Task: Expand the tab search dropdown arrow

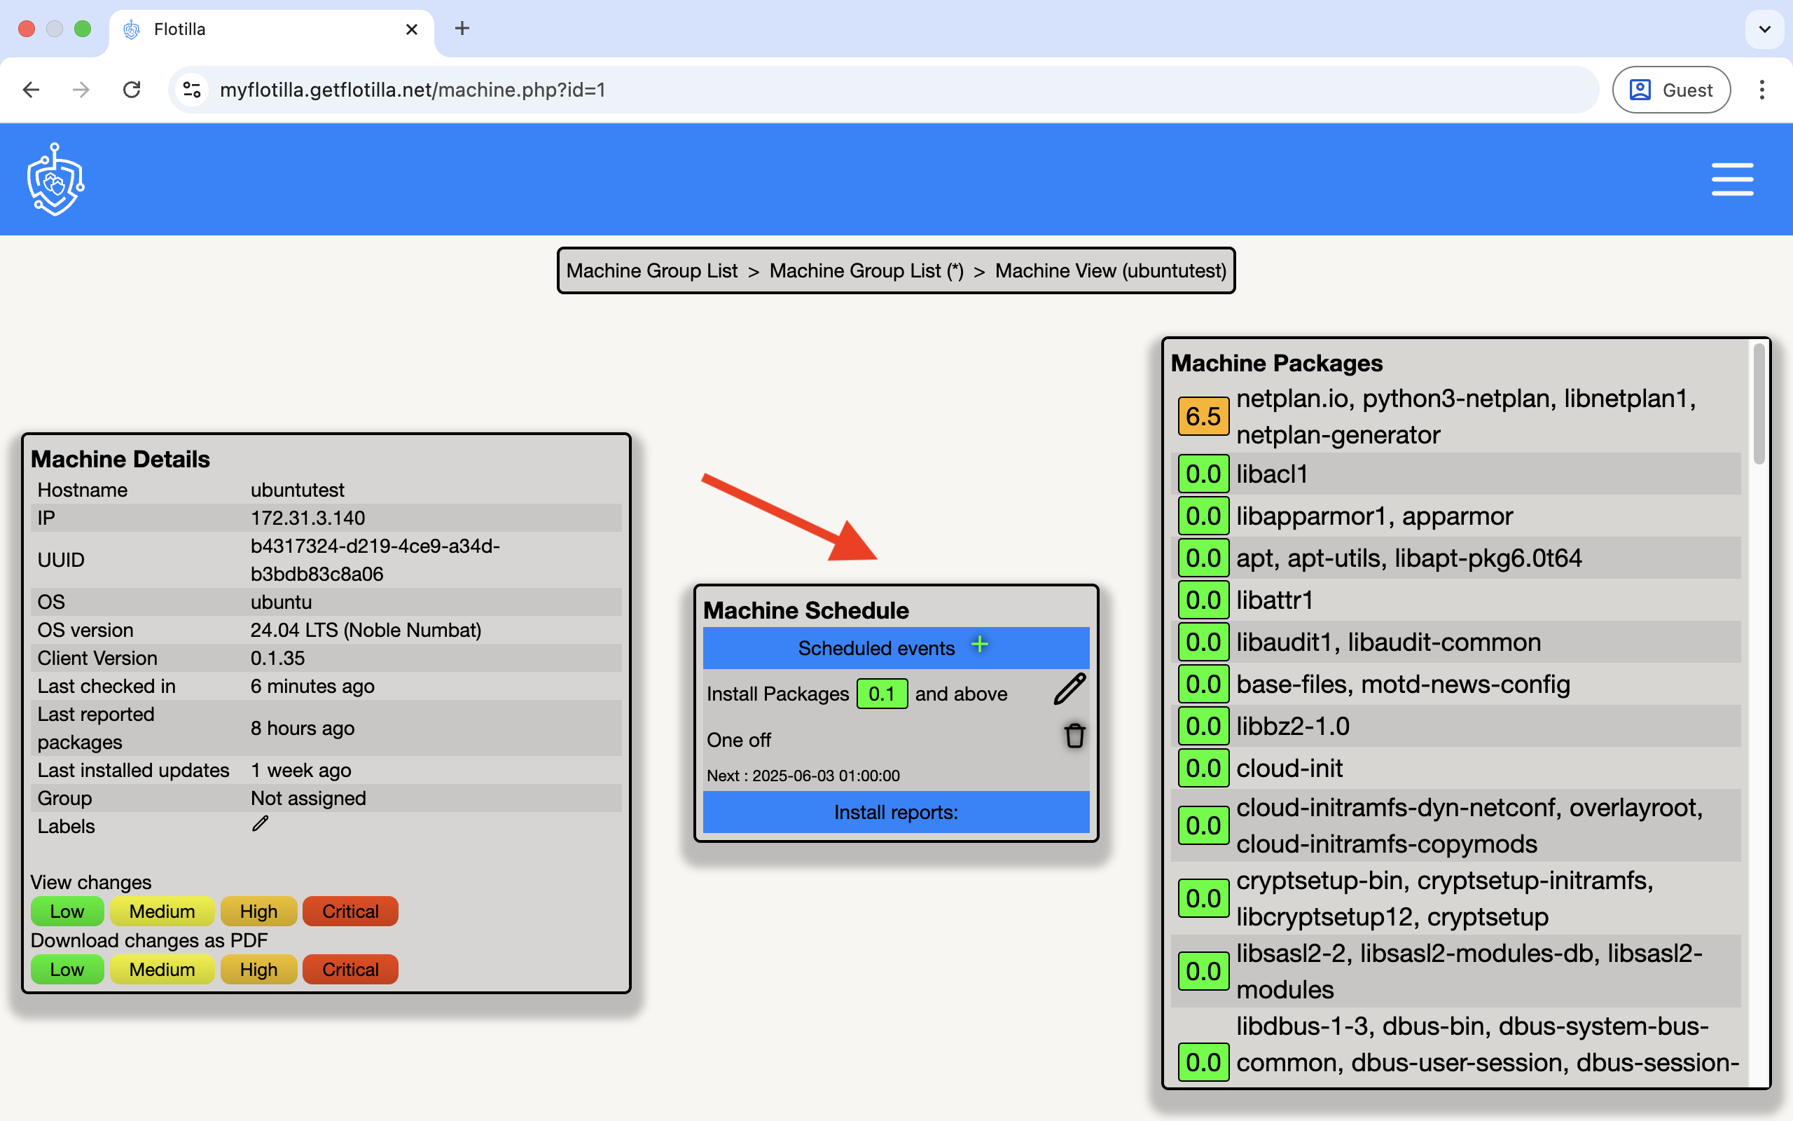Action: point(1764,29)
